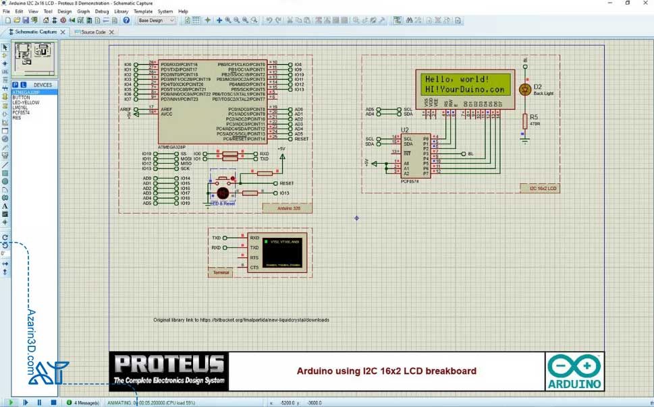The width and height of the screenshot is (654, 407).
Task: Open the Help question mark icon
Action: pos(126,21)
